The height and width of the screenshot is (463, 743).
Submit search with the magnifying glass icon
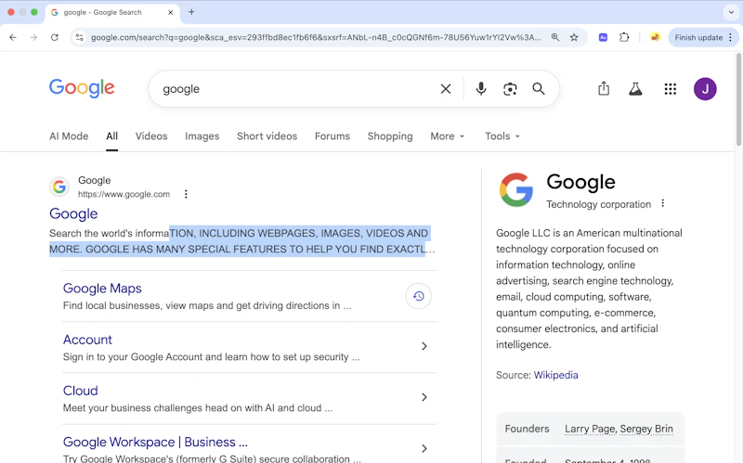click(x=539, y=88)
